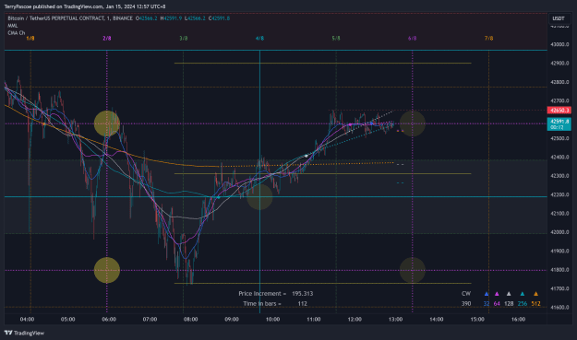
Task: Click the blue triangle above 32
Action: pyautogui.click(x=487, y=294)
